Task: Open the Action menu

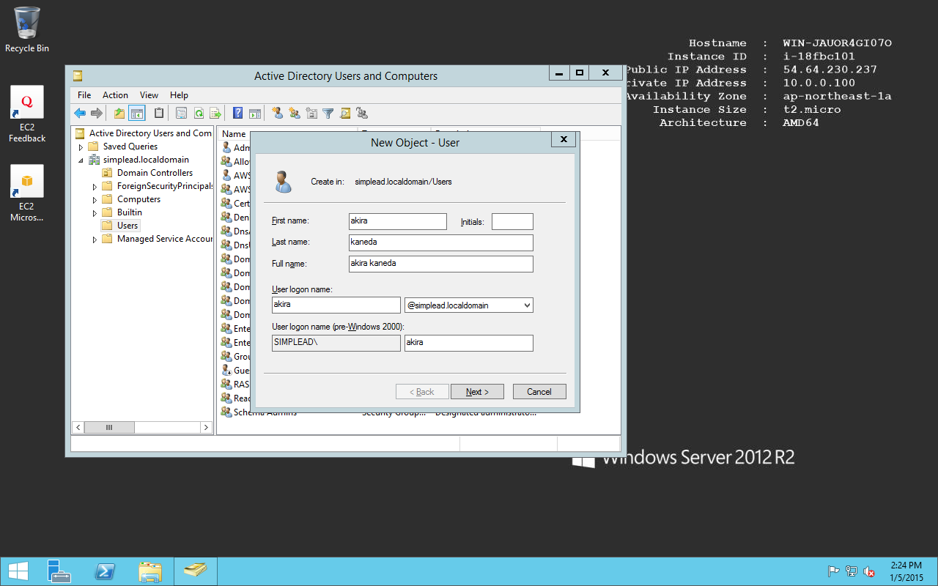Action: pyautogui.click(x=115, y=95)
